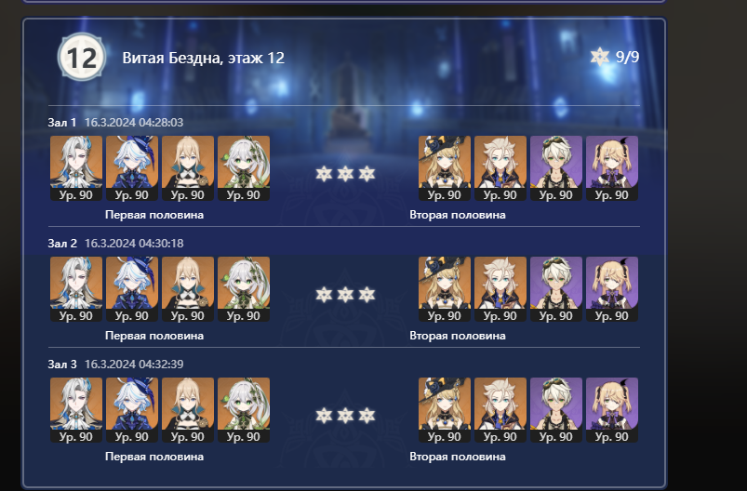Click Albedo portrait in Зал 2 second half
The height and width of the screenshot is (491, 747).
[500, 289]
